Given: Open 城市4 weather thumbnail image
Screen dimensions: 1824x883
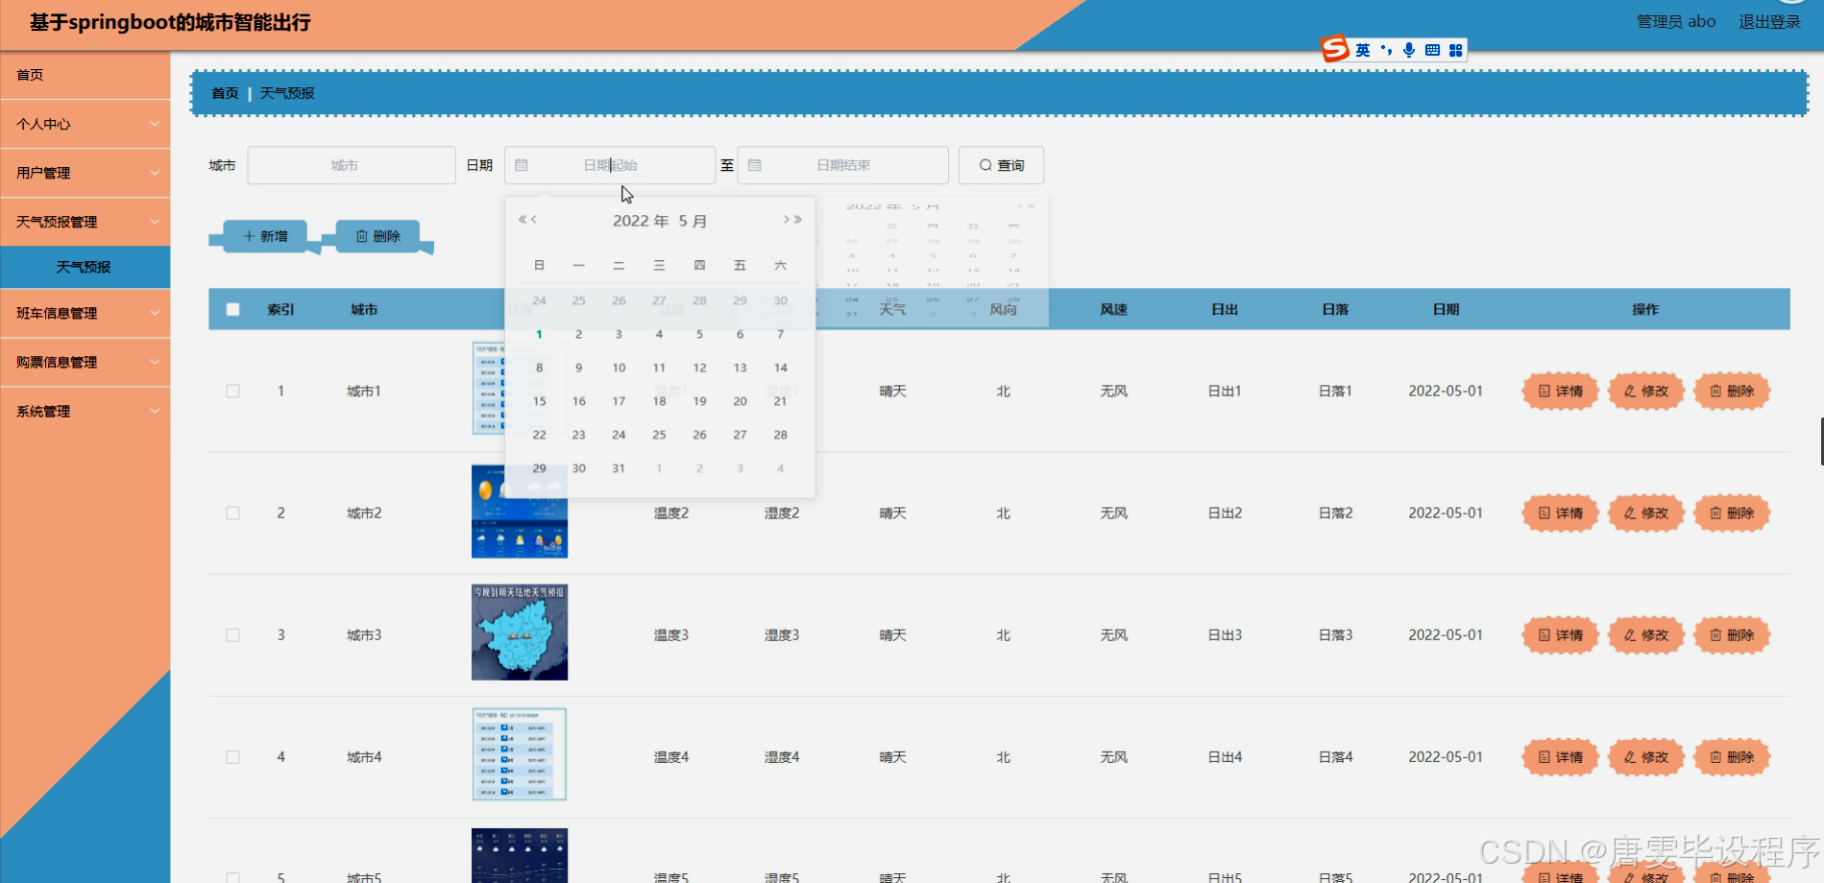Looking at the screenshot, I should click(x=520, y=754).
